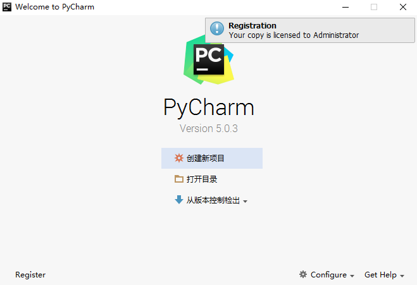Close the Welcome to PyCharm window

click(x=403, y=7)
